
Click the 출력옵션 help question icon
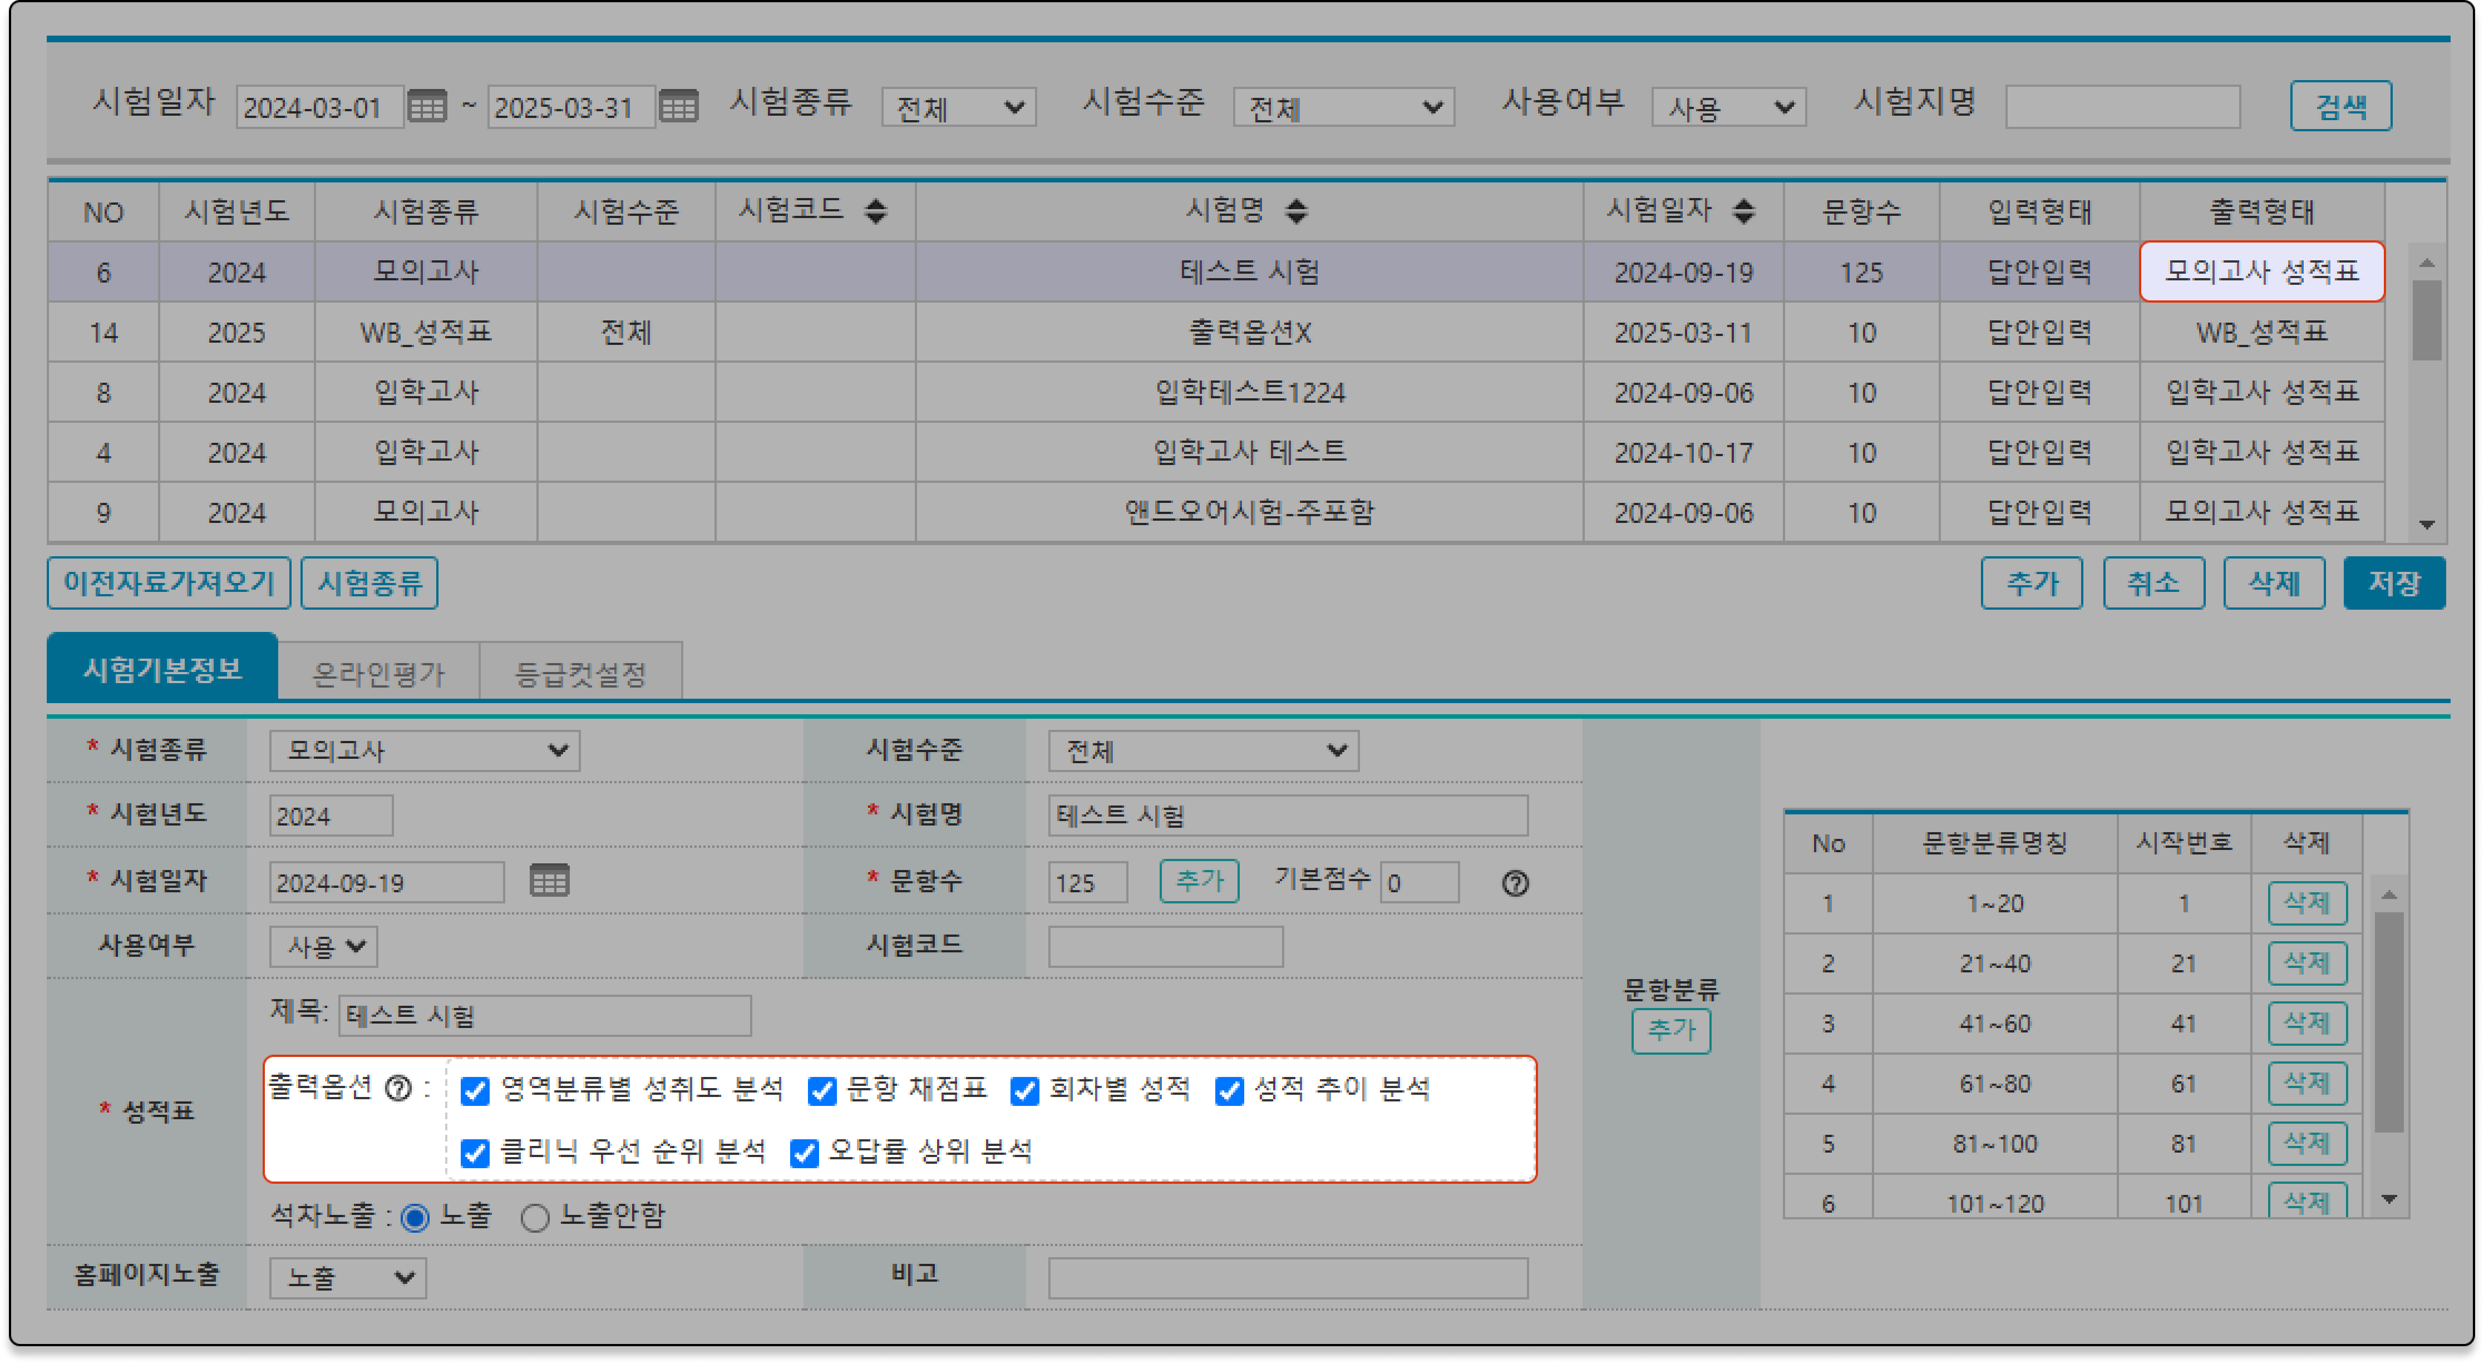click(398, 1088)
